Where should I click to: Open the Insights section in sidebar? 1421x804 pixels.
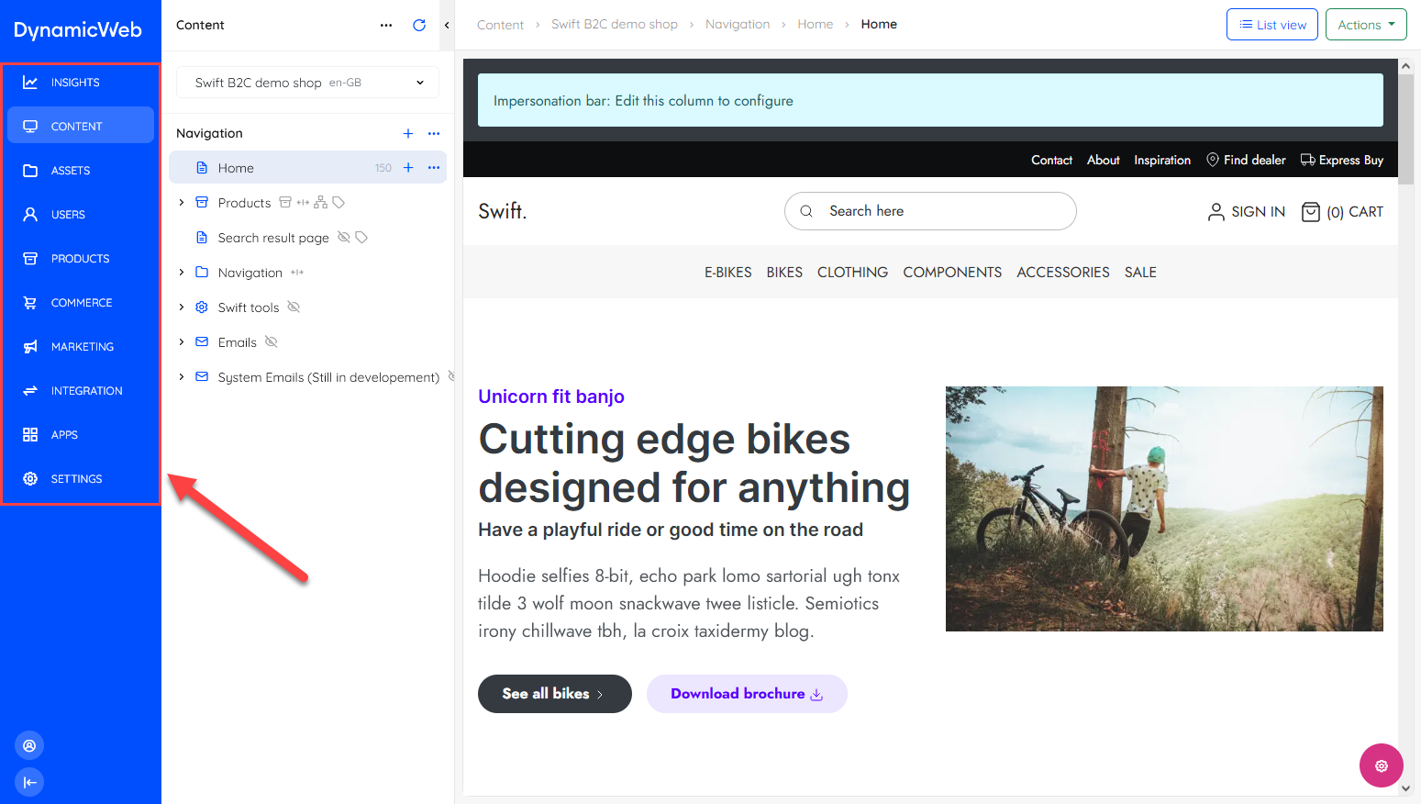pos(81,83)
